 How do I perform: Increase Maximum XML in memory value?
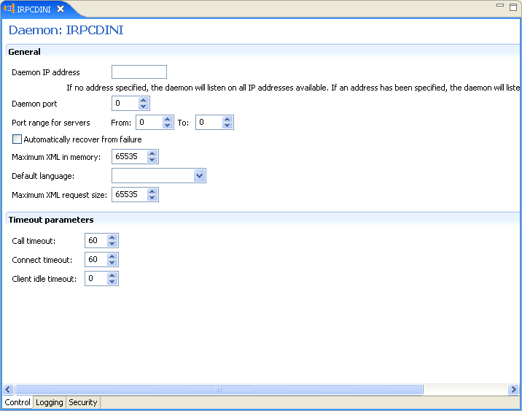point(152,153)
